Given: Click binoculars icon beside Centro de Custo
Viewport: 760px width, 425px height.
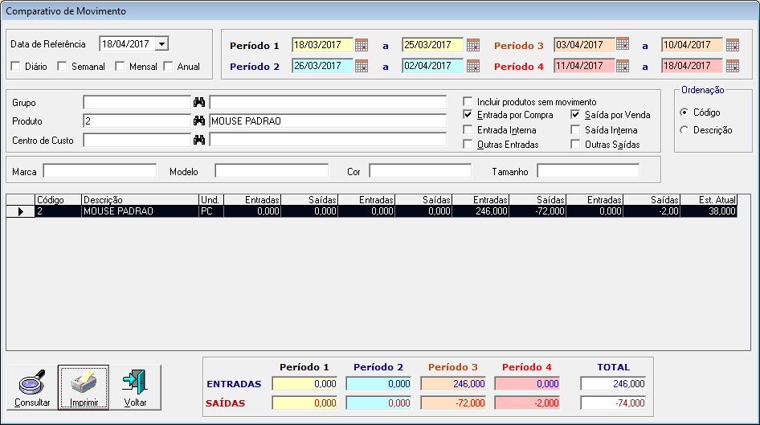Looking at the screenshot, I should point(199,140).
